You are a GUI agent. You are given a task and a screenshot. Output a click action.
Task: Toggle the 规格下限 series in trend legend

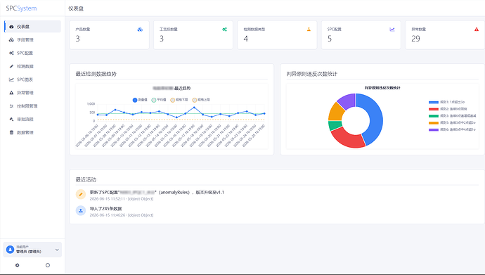click(x=179, y=100)
